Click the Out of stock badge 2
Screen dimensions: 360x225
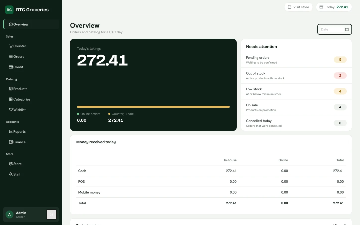point(340,75)
